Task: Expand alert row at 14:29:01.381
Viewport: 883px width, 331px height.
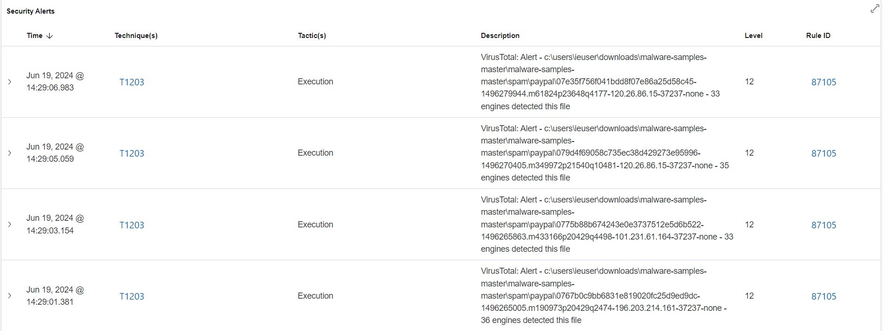Action: (9, 296)
